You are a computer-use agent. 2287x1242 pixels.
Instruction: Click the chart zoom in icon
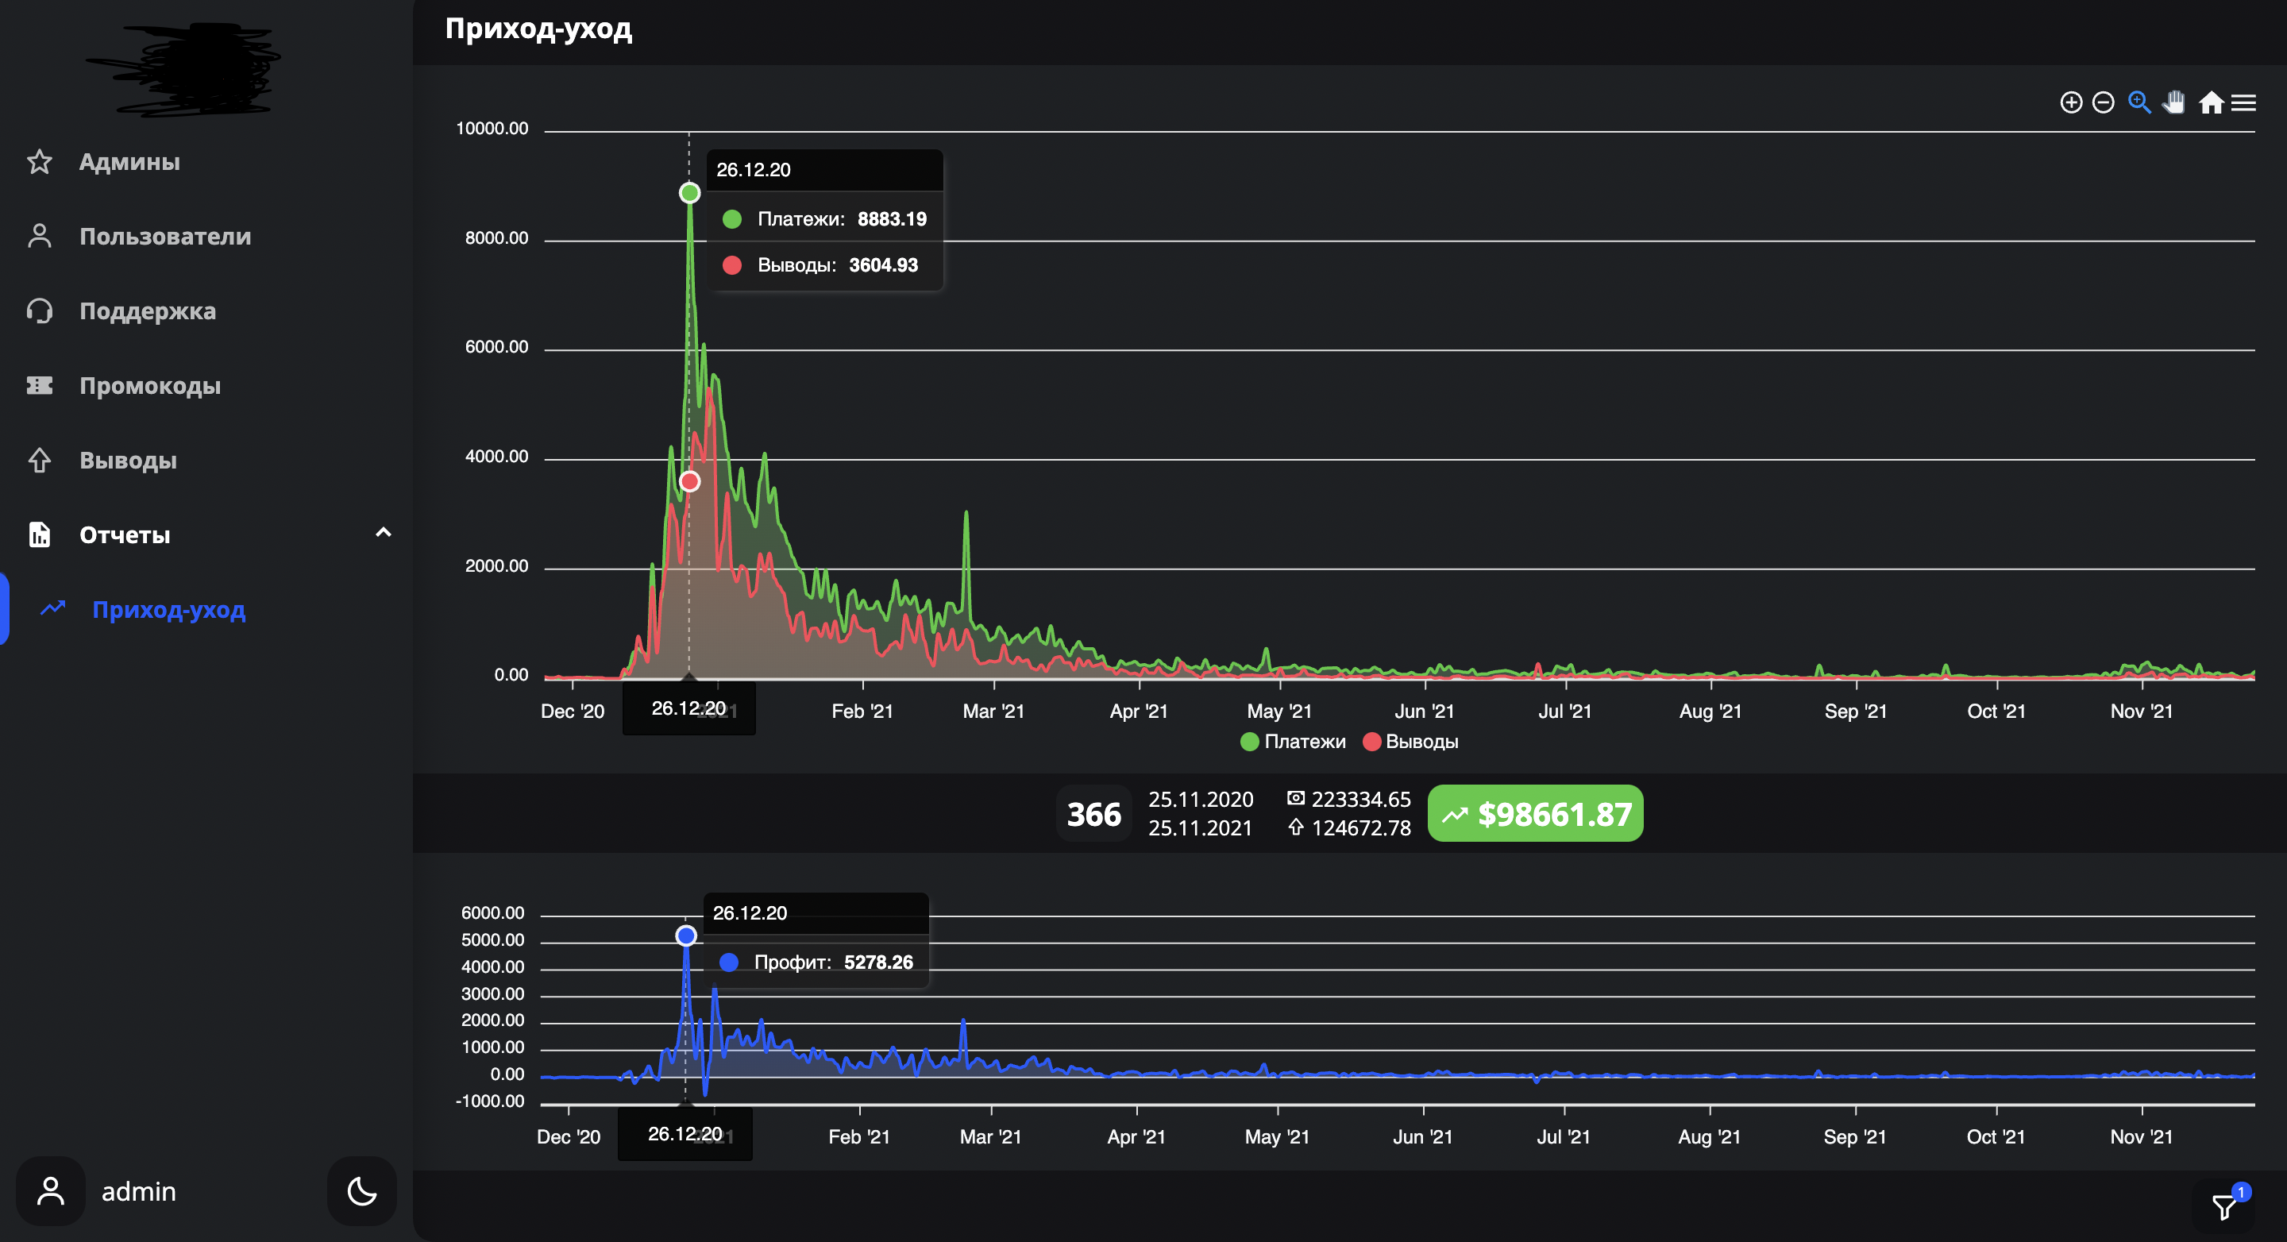pos(2070,103)
